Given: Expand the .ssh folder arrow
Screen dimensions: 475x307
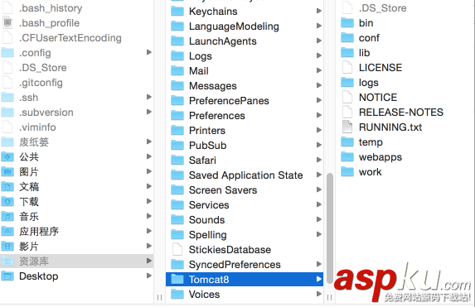Looking at the screenshot, I should 148,97.
